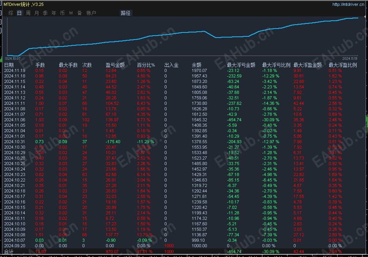Open the http://mtdriver.cn link
Viewport: 368px width, 257px height.
(x=348, y=4)
